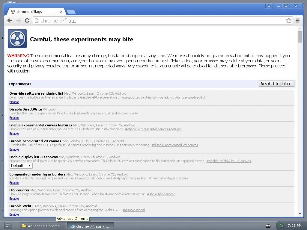This screenshot has height=230, width=307.
Task: Open #disable-accelerated-2d-canvas anchor link
Action: 175,145
